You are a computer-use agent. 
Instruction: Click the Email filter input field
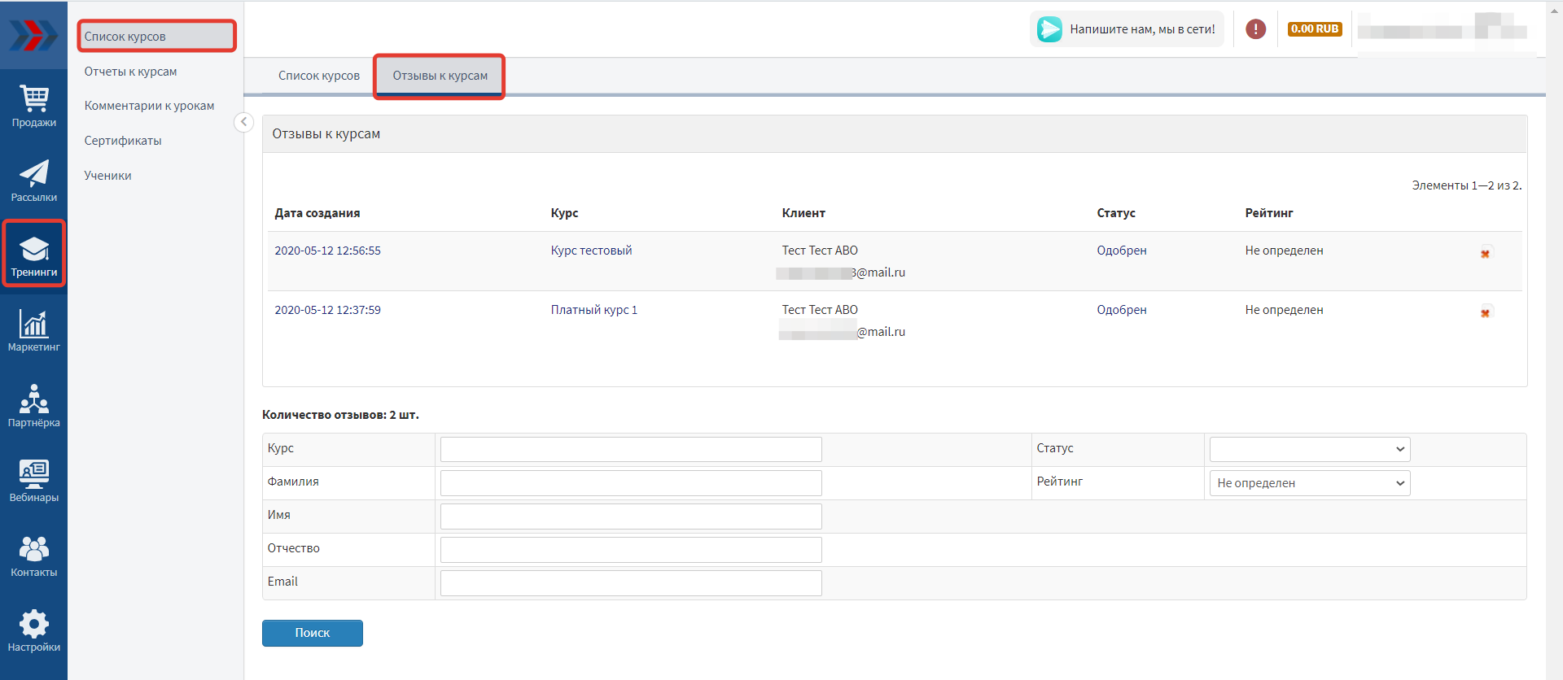pos(630,583)
